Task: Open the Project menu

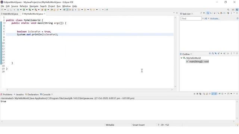Action: point(52,6)
